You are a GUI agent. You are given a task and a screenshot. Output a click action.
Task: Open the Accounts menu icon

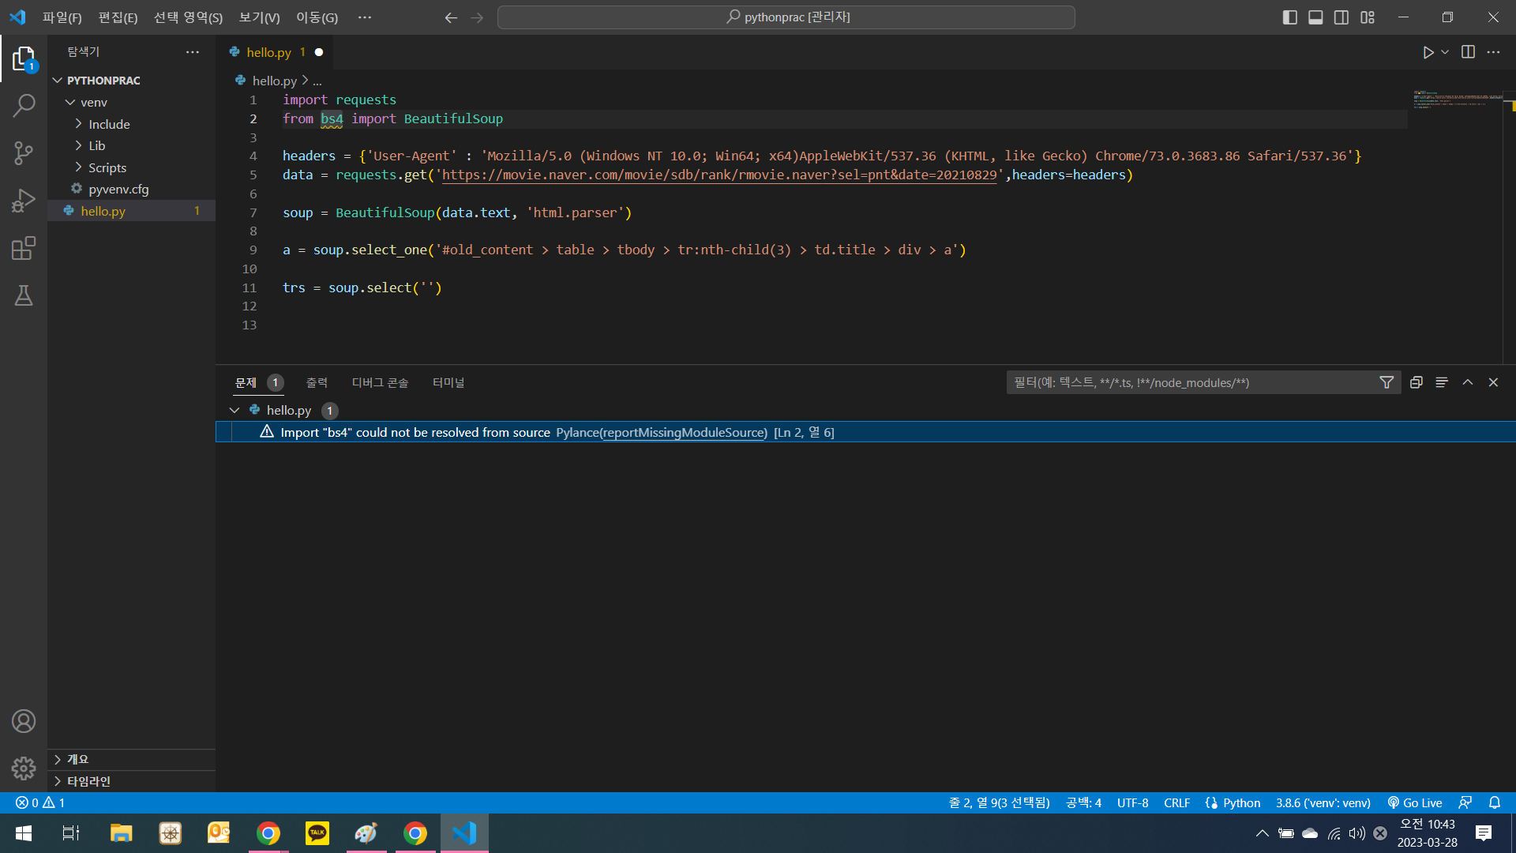coord(24,721)
